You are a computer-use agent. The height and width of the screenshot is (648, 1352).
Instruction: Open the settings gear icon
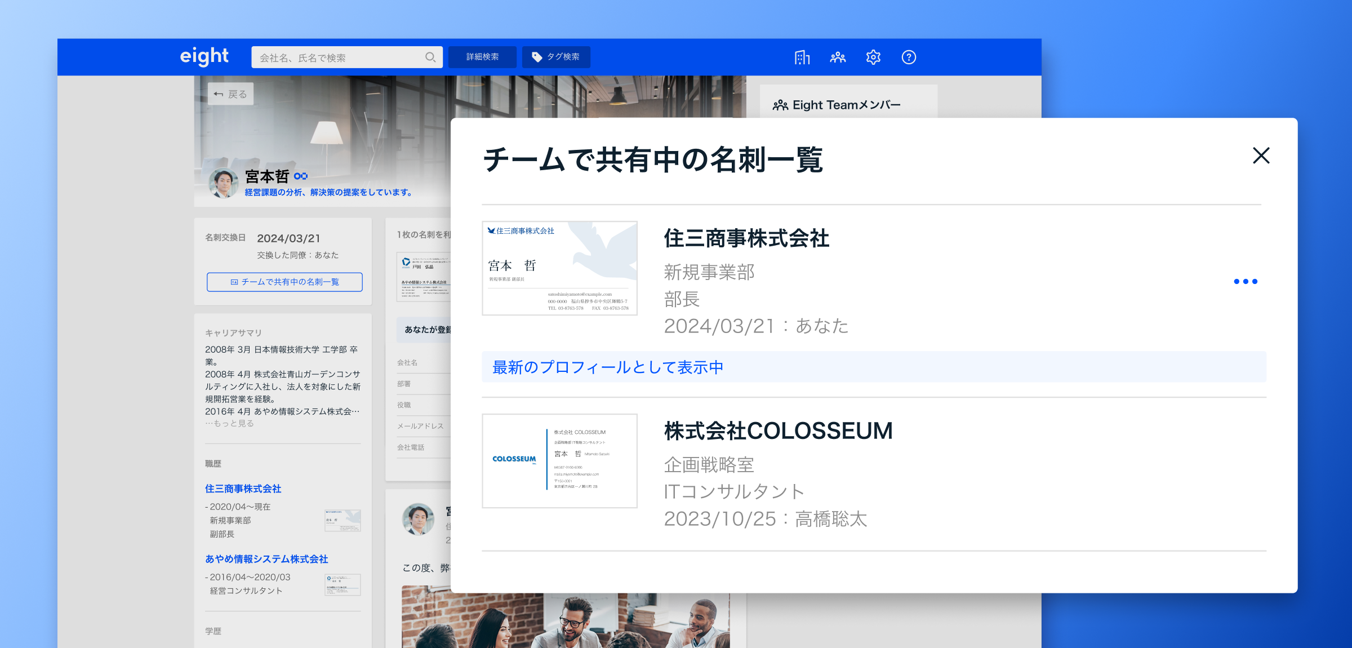coord(873,57)
